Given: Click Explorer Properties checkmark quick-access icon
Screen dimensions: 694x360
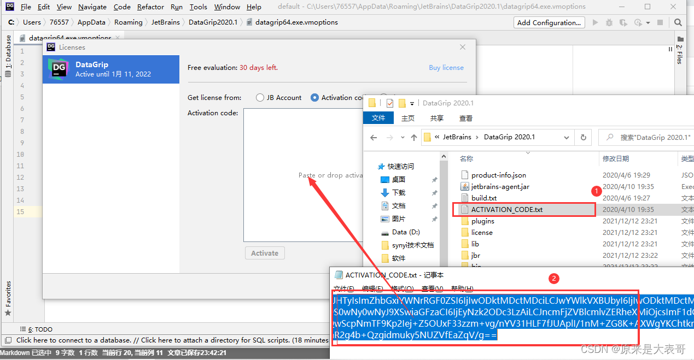Looking at the screenshot, I should [x=390, y=103].
